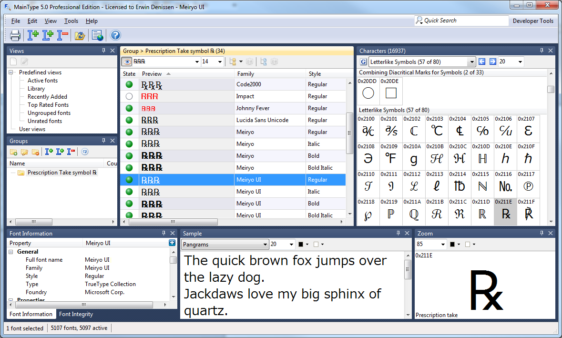Select Active fonts in the Views tree

click(42, 81)
